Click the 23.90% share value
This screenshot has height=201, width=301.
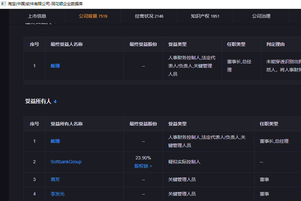(x=143, y=158)
